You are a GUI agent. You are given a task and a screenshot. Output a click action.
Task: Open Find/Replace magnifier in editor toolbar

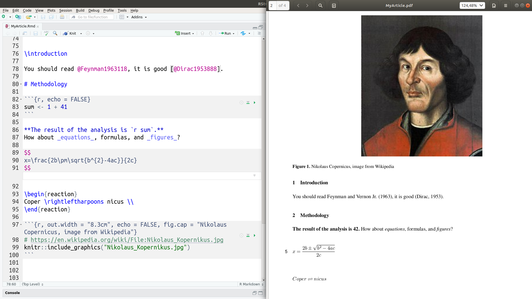55,33
